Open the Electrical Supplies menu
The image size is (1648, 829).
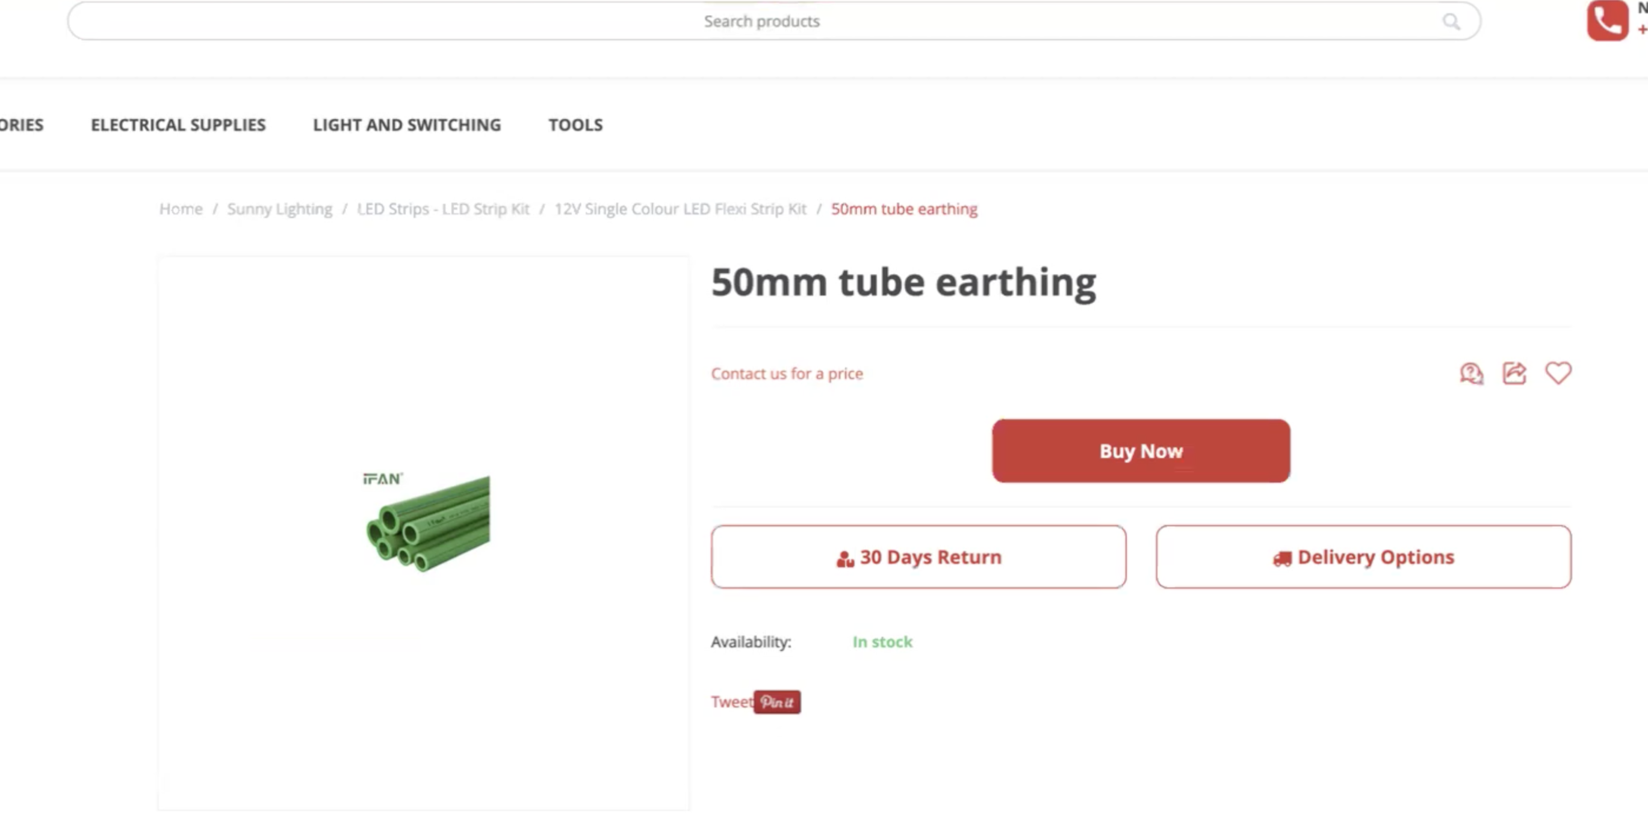coord(178,125)
